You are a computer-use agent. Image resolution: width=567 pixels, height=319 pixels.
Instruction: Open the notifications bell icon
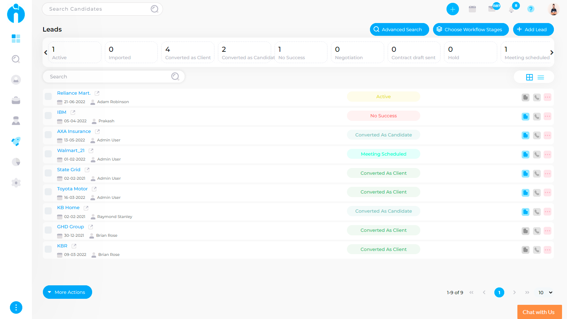[512, 9]
